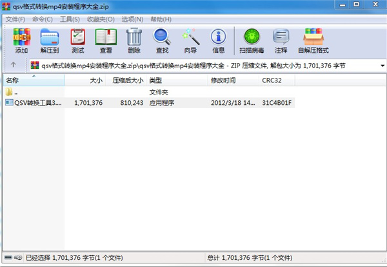Click the 添加 (Add) toolbar icon
The image size is (387, 267).
tap(21, 40)
